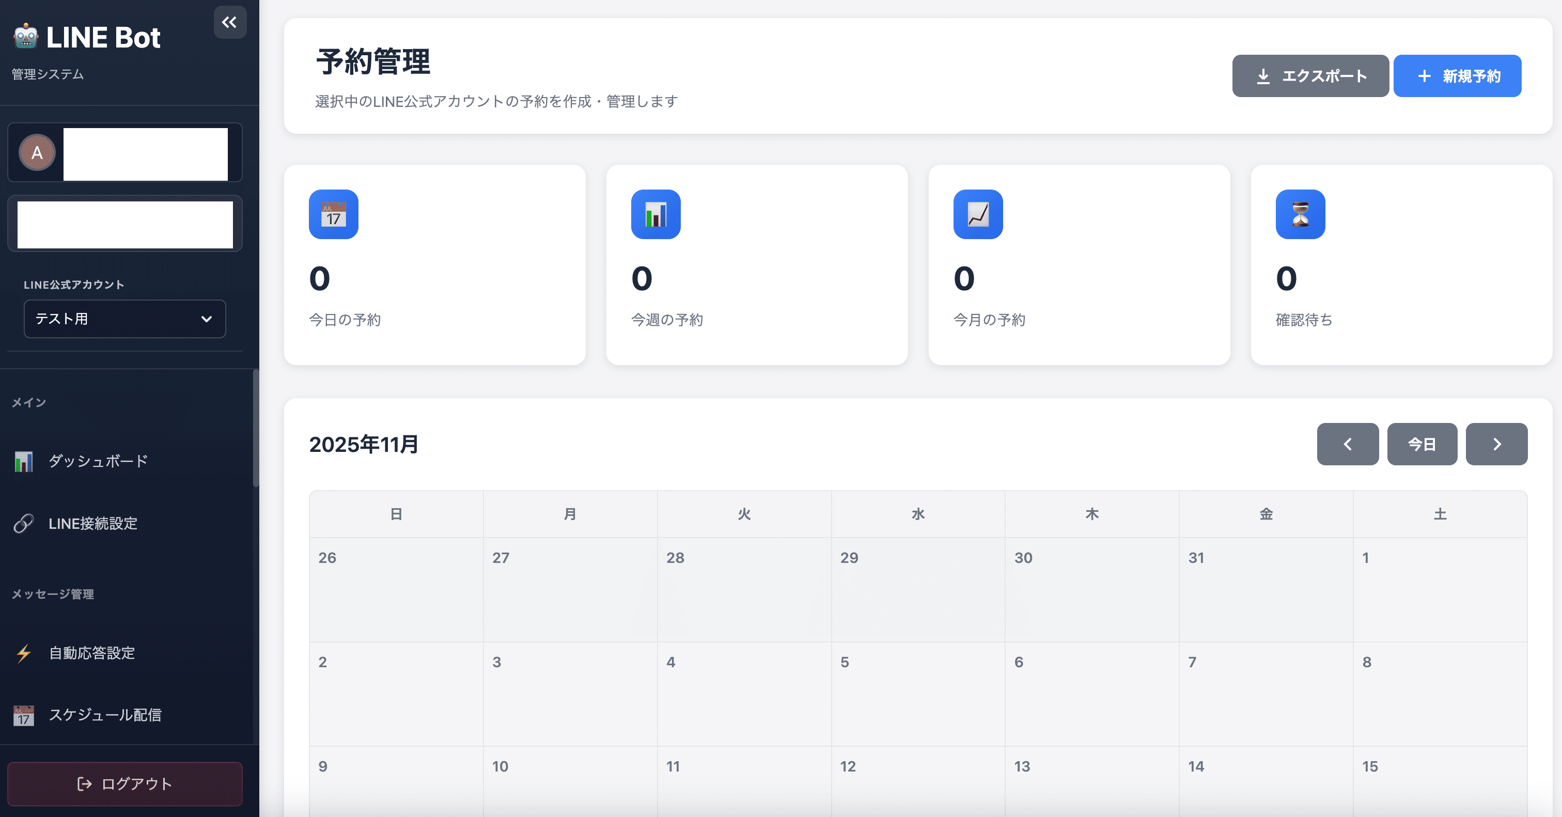Click the hourglass icon on 確認待ち card
Viewport: 1562px width, 817px height.
pyautogui.click(x=1300, y=214)
